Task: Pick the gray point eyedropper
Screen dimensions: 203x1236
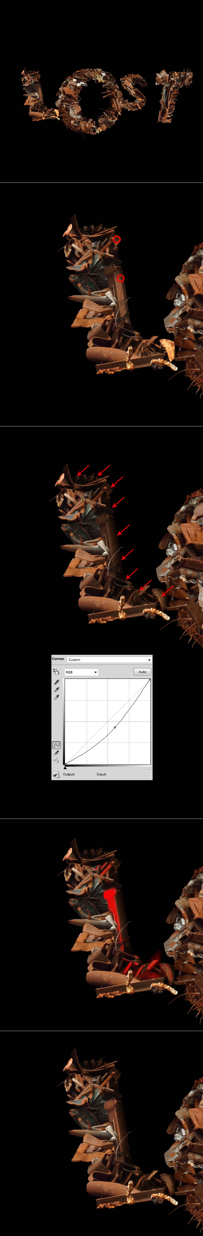Action: 57,689
